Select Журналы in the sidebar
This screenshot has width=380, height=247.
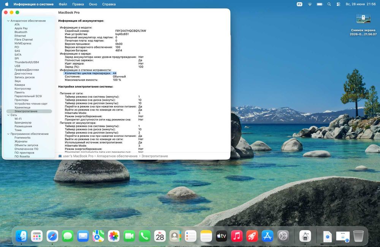pos(21,141)
